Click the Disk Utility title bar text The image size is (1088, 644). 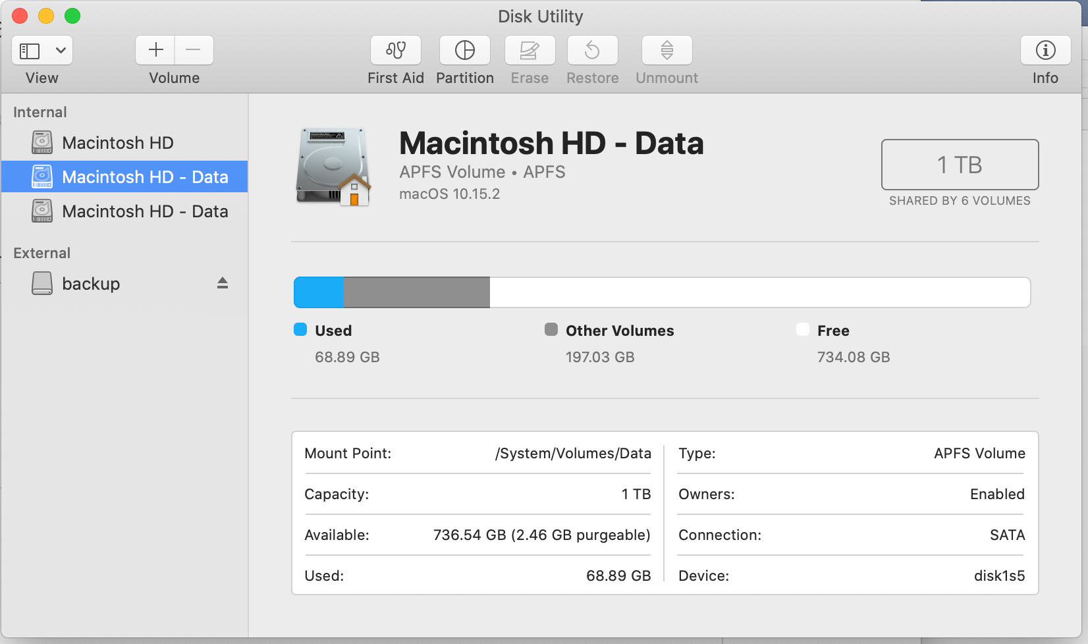pos(540,16)
